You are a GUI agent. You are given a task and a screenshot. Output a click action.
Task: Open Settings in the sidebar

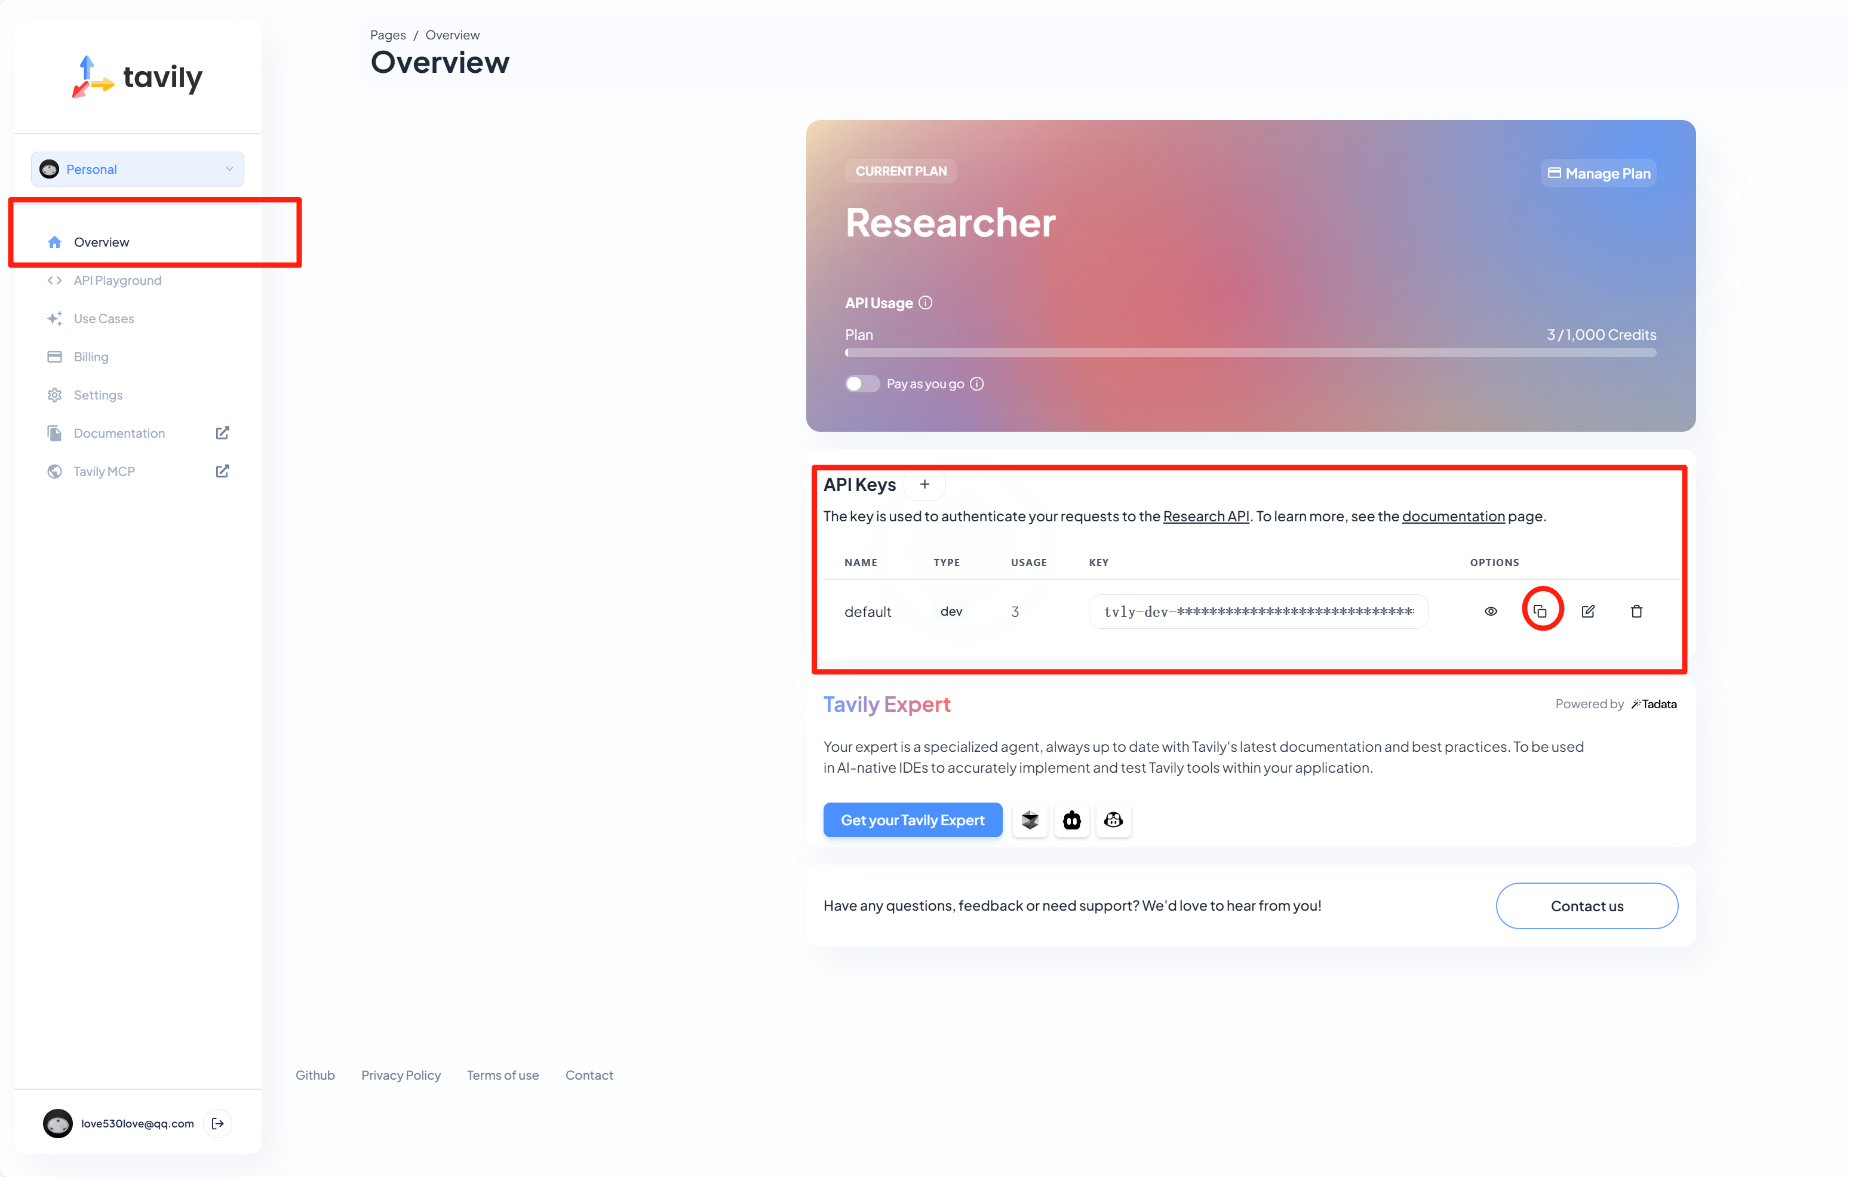[x=97, y=395]
